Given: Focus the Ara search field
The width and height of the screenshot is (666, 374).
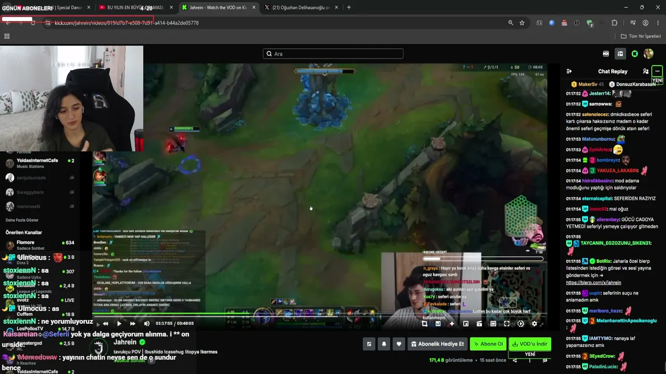Looking at the screenshot, I should coord(333,54).
